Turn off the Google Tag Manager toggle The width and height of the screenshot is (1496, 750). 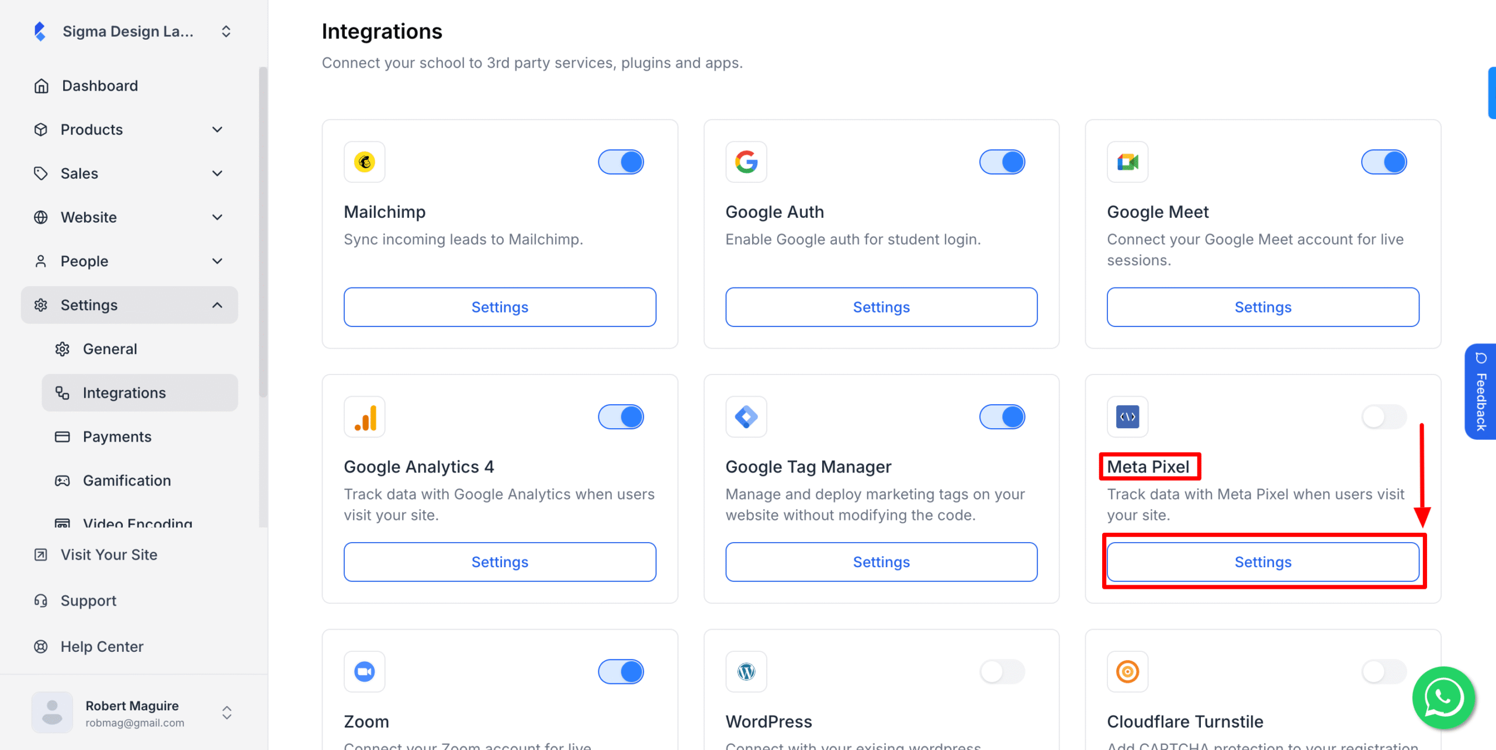[x=1002, y=417]
